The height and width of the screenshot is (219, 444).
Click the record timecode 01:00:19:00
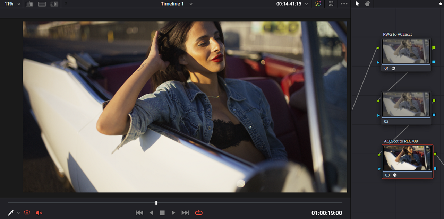327,213
